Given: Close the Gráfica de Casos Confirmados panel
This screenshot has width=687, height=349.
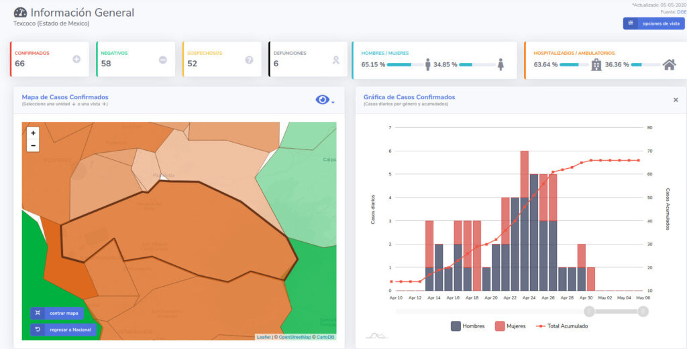Looking at the screenshot, I should click(676, 100).
